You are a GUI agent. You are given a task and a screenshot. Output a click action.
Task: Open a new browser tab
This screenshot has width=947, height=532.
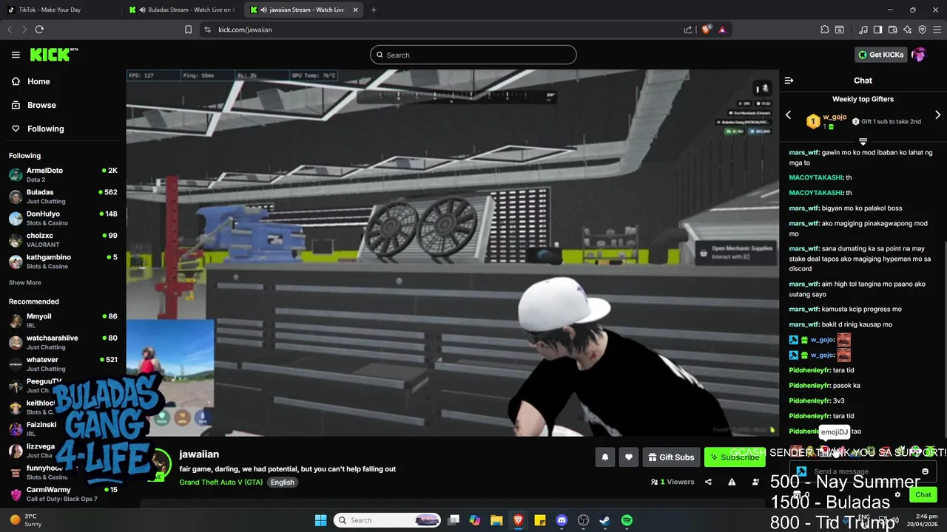pos(374,10)
